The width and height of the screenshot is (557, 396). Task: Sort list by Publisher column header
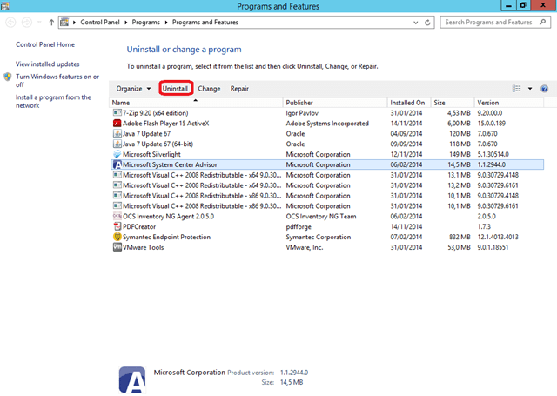click(335, 103)
